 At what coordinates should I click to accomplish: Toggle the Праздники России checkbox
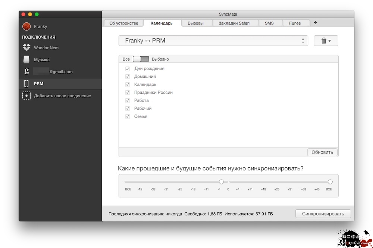point(128,93)
